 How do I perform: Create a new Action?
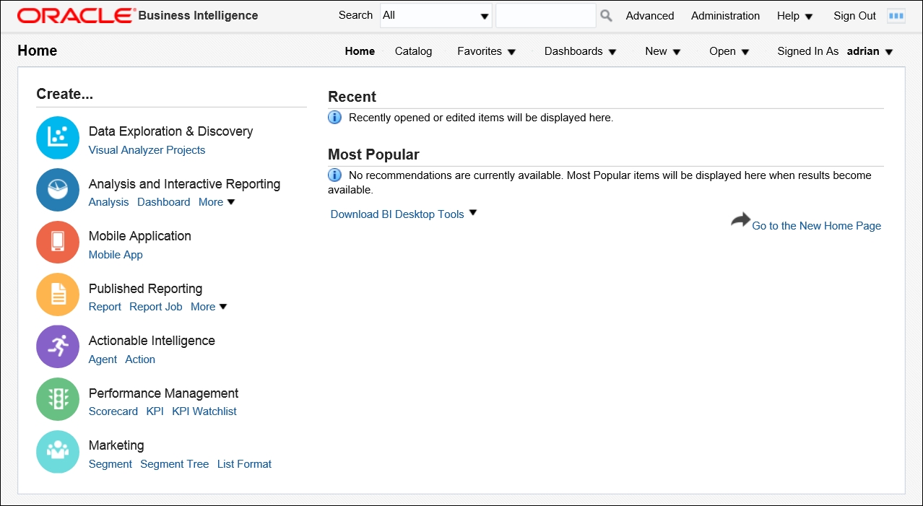[x=140, y=359]
